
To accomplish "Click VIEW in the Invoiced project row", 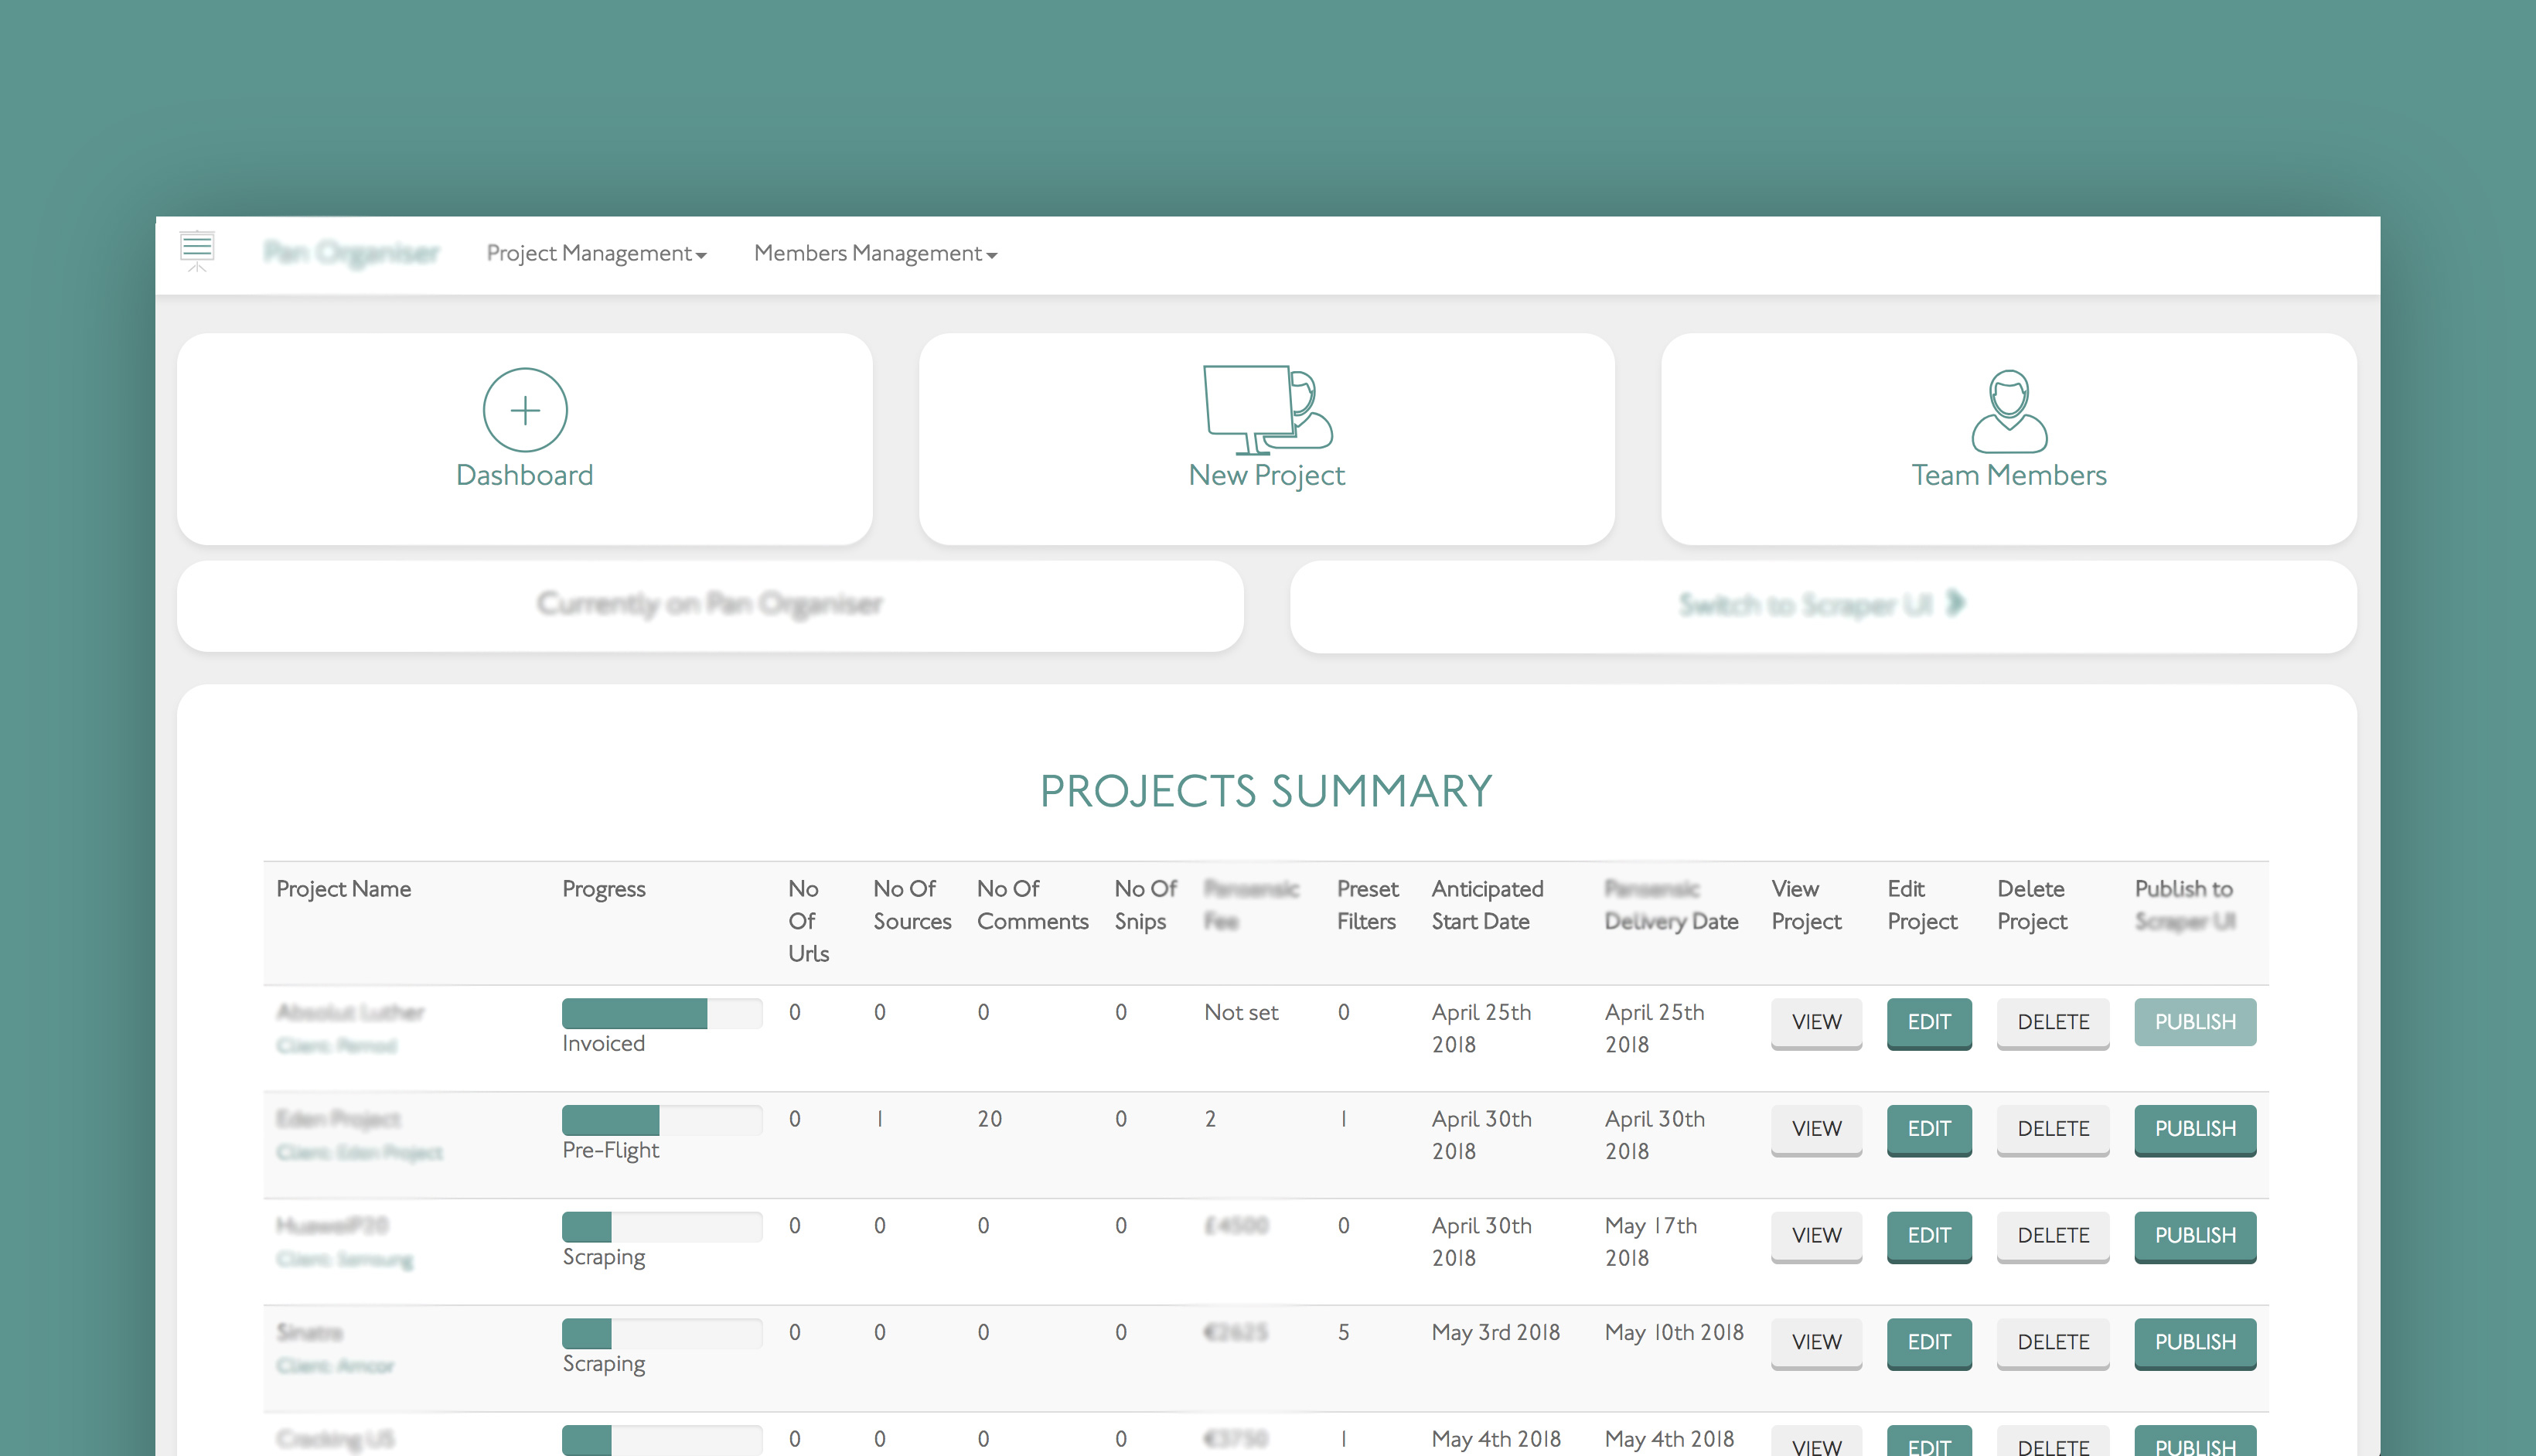I will (1816, 1022).
